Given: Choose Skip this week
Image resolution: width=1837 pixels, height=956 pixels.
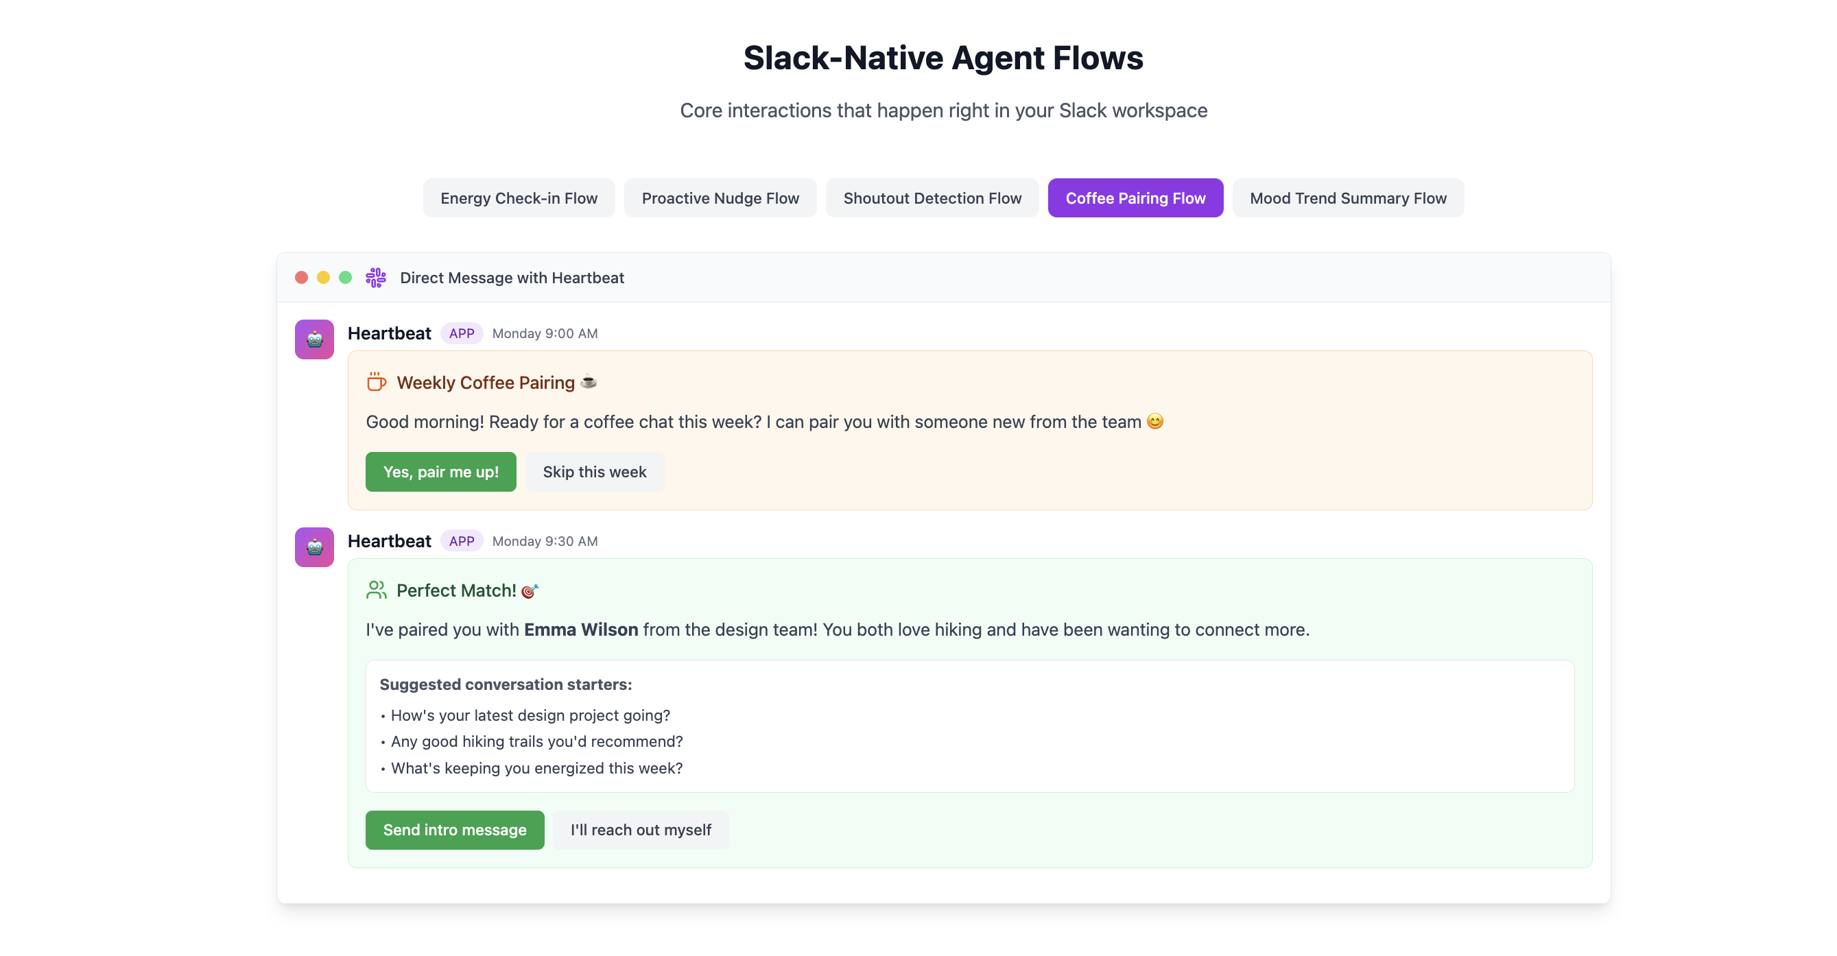Looking at the screenshot, I should [x=594, y=472].
